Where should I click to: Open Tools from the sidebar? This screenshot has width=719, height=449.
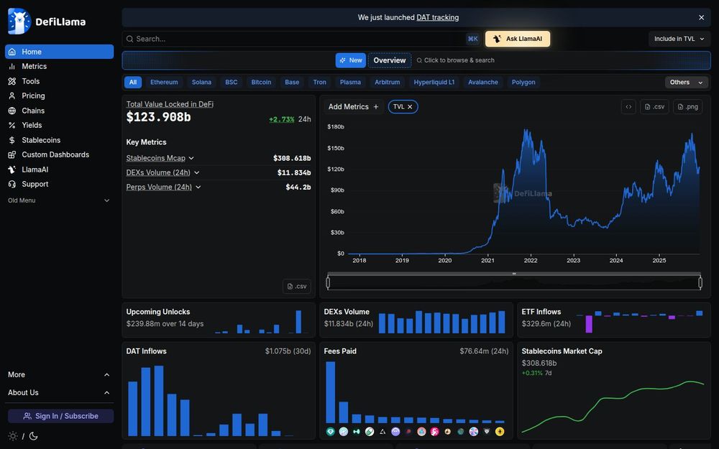[x=59, y=81]
